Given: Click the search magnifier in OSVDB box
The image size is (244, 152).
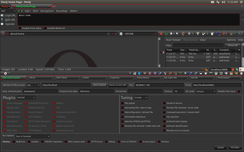Looking at the screenshot, I should pyautogui.click(x=155, y=34).
